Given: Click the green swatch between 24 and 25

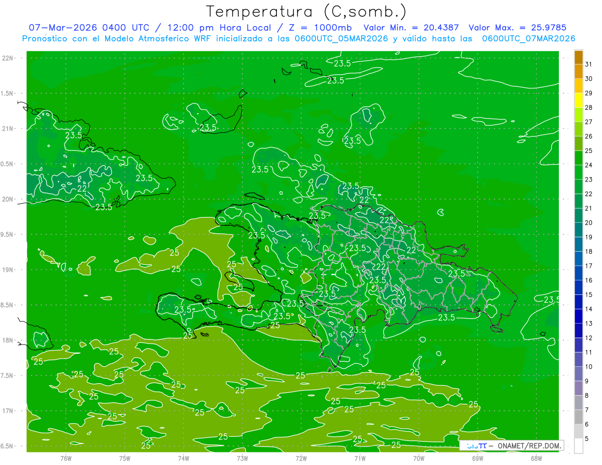Looking at the screenshot, I should pyautogui.click(x=578, y=158).
